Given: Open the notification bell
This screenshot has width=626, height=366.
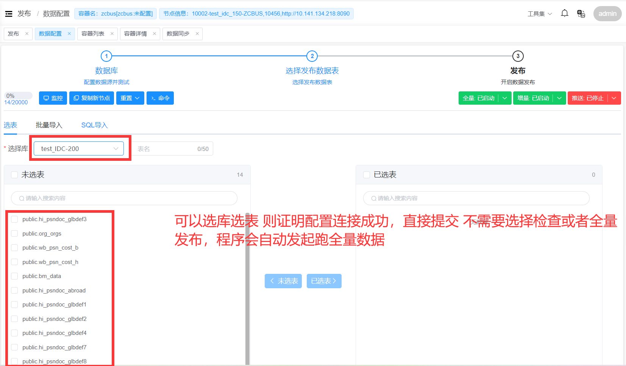Looking at the screenshot, I should (x=564, y=14).
